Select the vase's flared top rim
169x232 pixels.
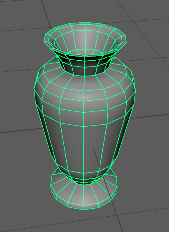(85, 39)
